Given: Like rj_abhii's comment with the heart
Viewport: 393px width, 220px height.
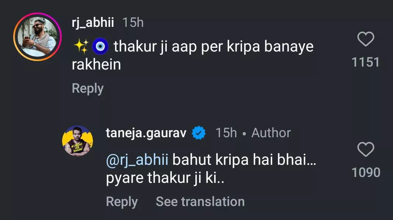Looking at the screenshot, I should [365, 39].
